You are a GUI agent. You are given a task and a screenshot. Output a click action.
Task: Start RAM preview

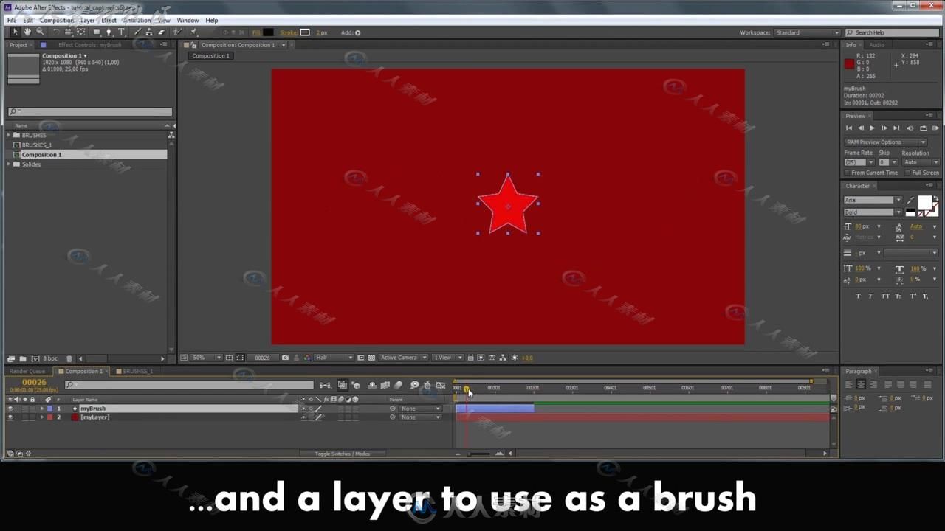(935, 128)
